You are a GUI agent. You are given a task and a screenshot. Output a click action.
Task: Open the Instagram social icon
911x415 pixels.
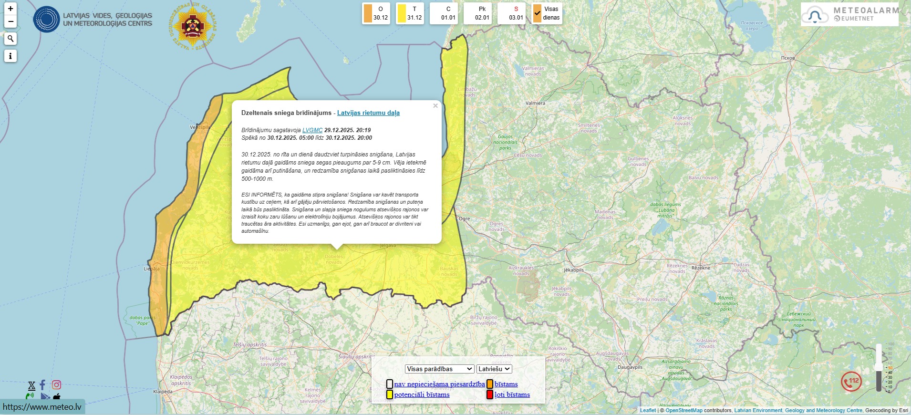(x=56, y=384)
